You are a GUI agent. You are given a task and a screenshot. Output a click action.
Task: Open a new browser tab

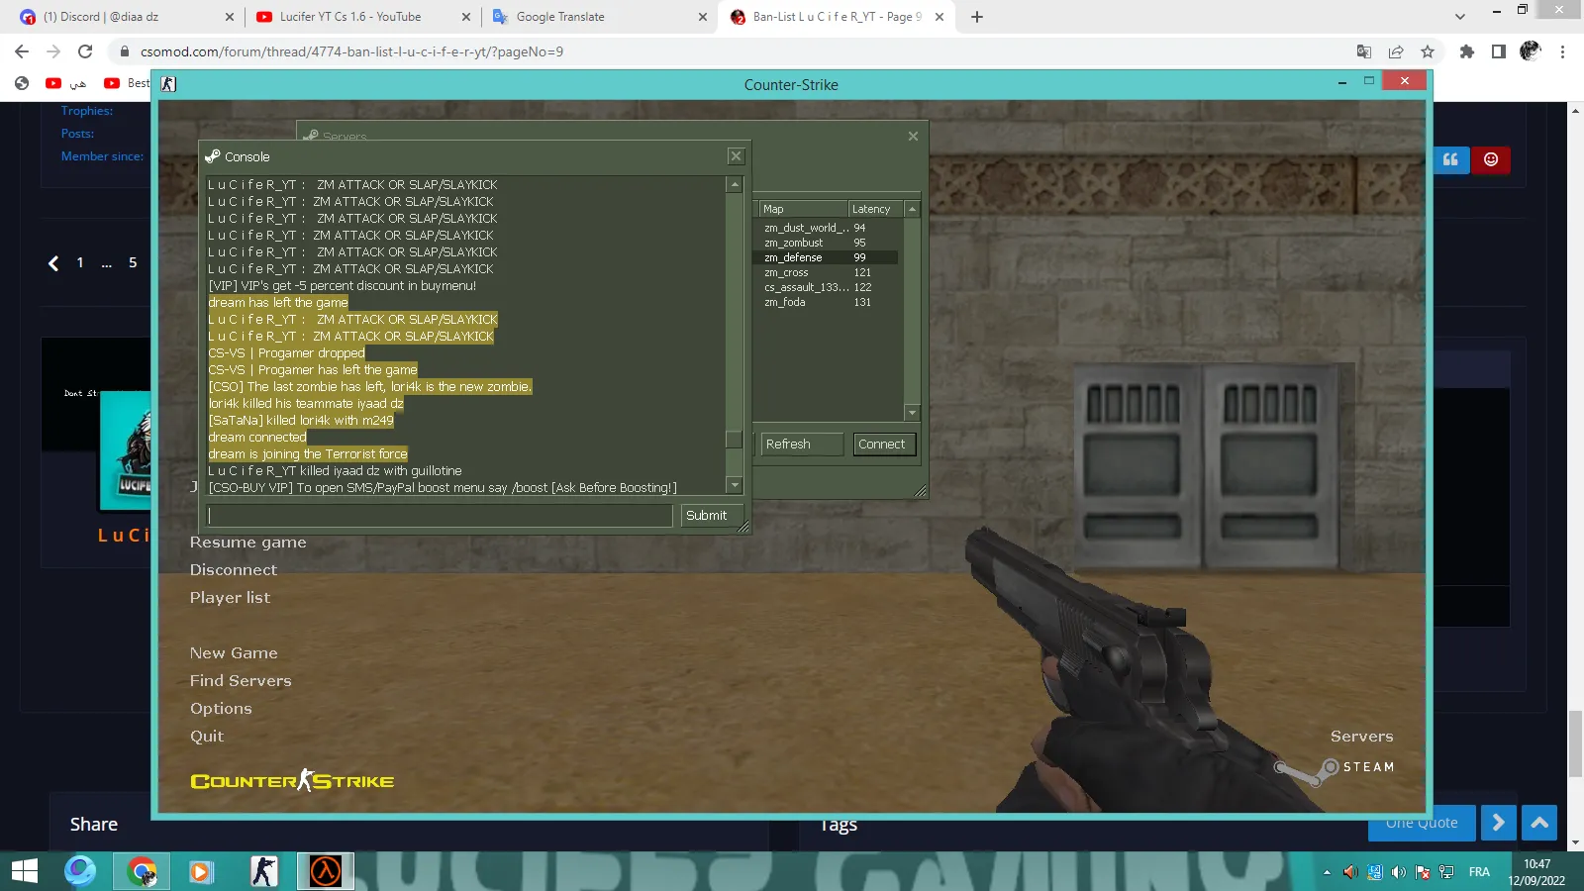[977, 17]
